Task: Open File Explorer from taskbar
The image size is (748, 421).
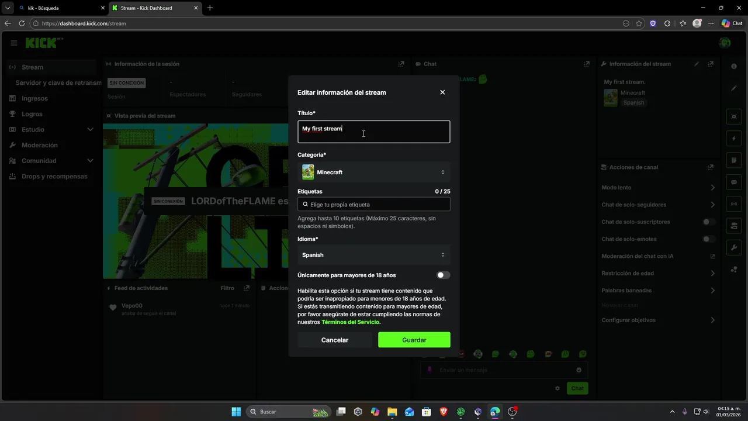Action: tap(392, 412)
